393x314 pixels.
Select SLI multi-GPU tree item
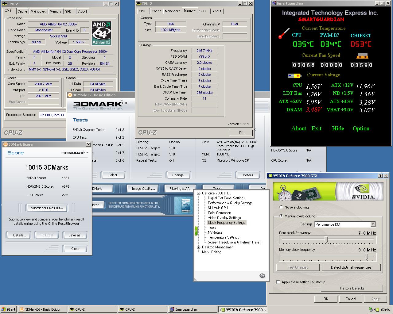218,208
